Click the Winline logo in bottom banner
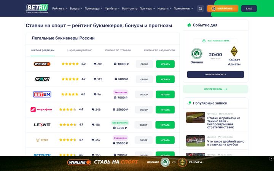 pos(79,162)
